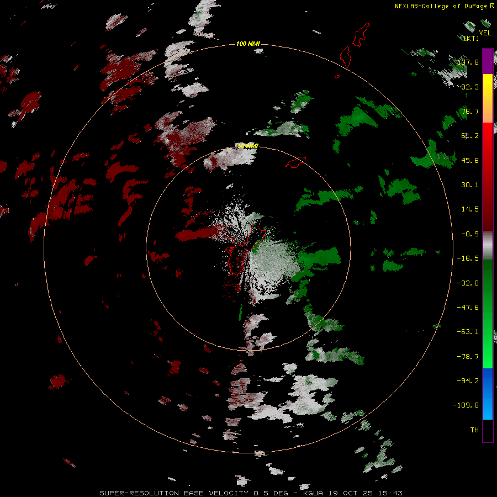Click the -78.7 velocity scale value

[x=468, y=356]
